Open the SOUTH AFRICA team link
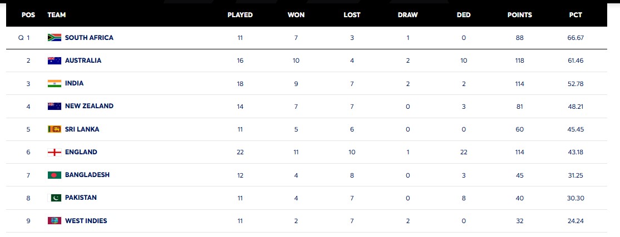Viewport: 620px width, 237px height. click(89, 38)
